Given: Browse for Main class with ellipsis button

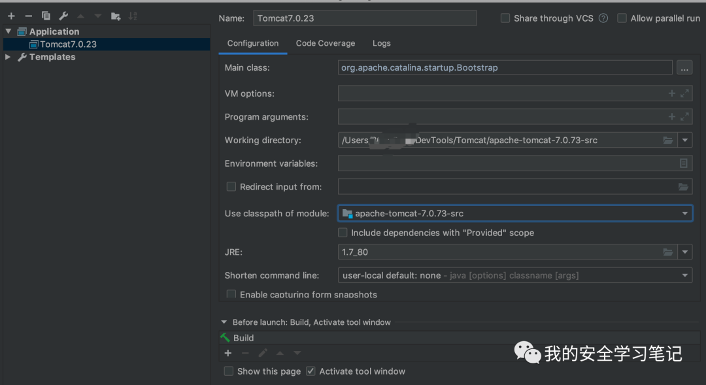Looking at the screenshot, I should click(x=684, y=67).
